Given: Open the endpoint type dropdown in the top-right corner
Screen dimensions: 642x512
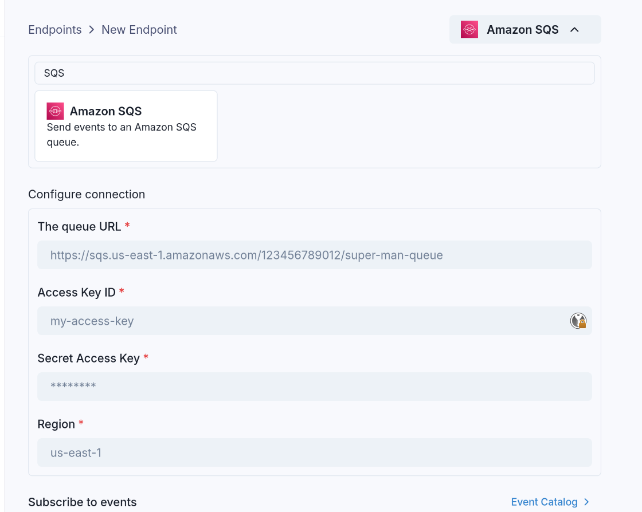Looking at the screenshot, I should pos(525,29).
